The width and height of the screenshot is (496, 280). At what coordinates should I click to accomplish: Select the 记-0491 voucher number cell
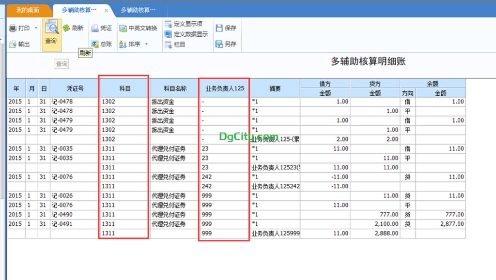(75, 224)
